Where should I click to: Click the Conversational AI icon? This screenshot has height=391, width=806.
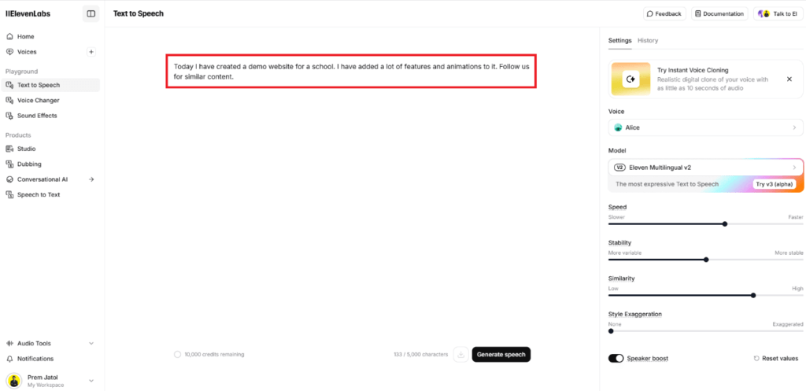coord(9,180)
